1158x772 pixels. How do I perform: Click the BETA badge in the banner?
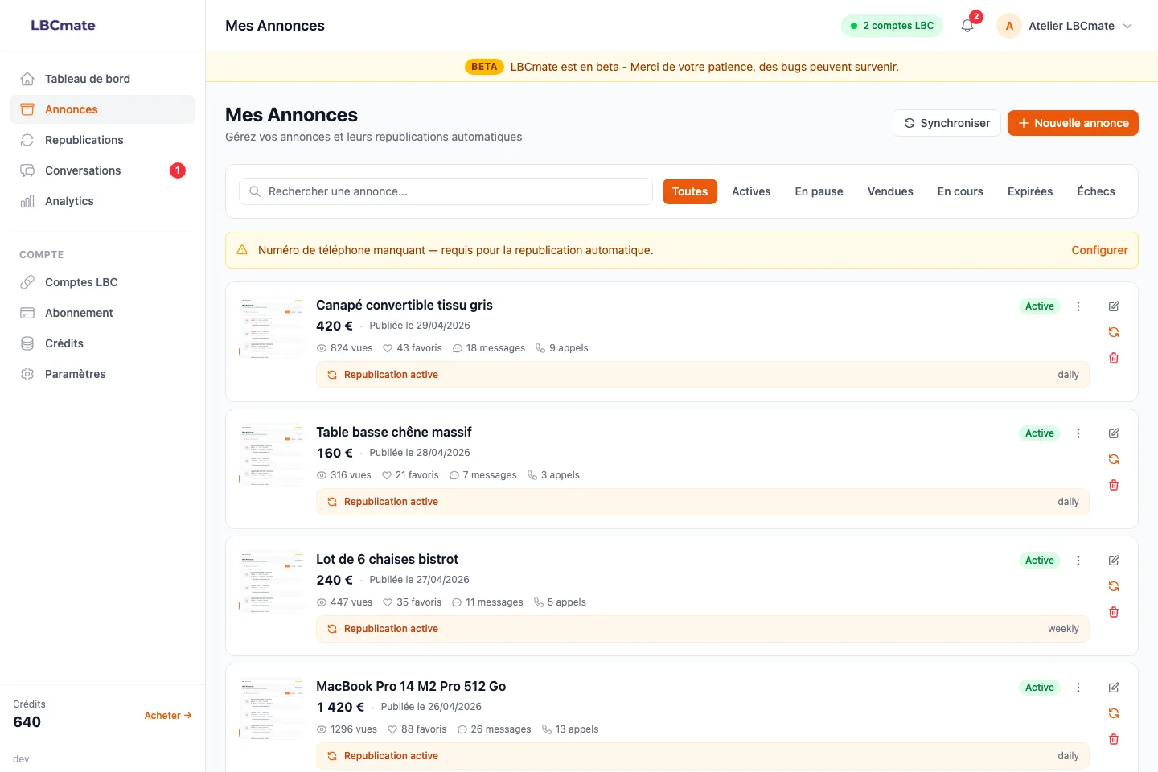tap(484, 67)
